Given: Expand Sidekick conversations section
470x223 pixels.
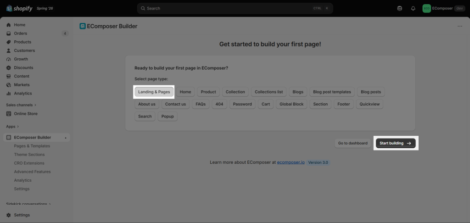Looking at the screenshot, I should tap(28, 204).
